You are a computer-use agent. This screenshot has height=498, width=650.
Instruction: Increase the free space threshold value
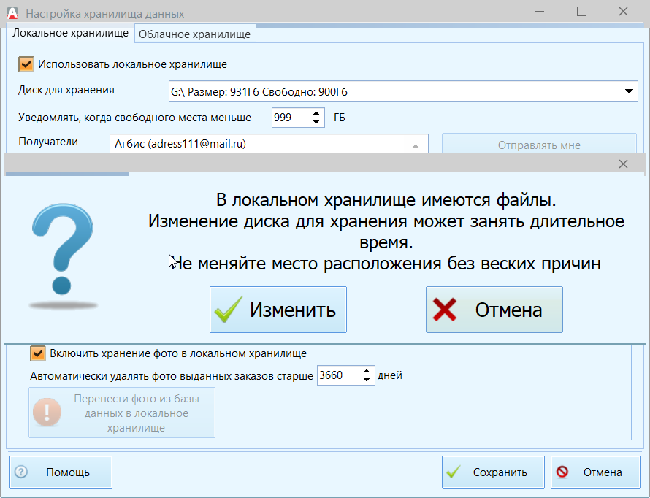[x=316, y=113]
